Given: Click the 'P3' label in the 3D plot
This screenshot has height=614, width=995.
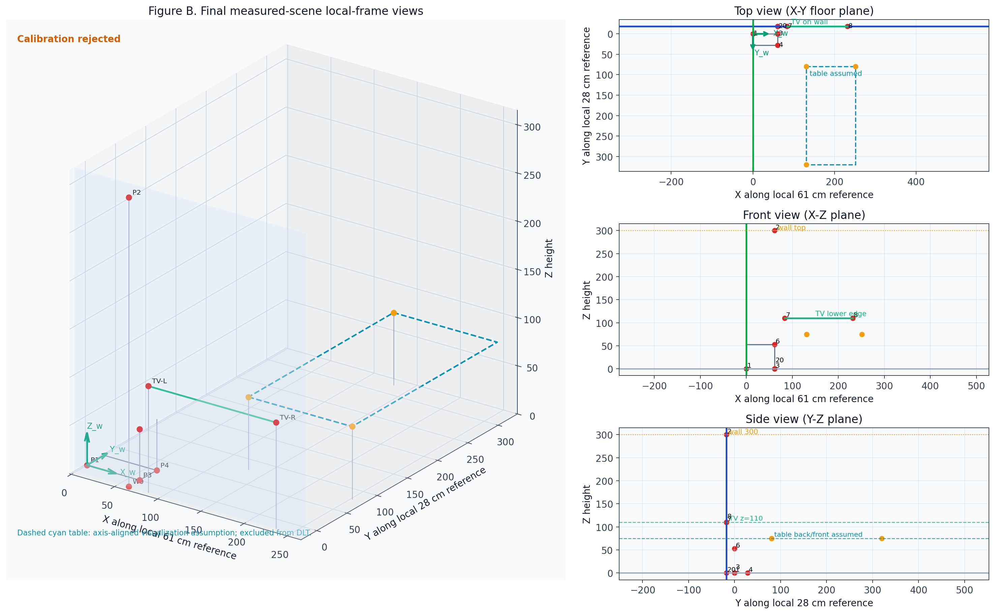Looking at the screenshot, I should point(147,475).
